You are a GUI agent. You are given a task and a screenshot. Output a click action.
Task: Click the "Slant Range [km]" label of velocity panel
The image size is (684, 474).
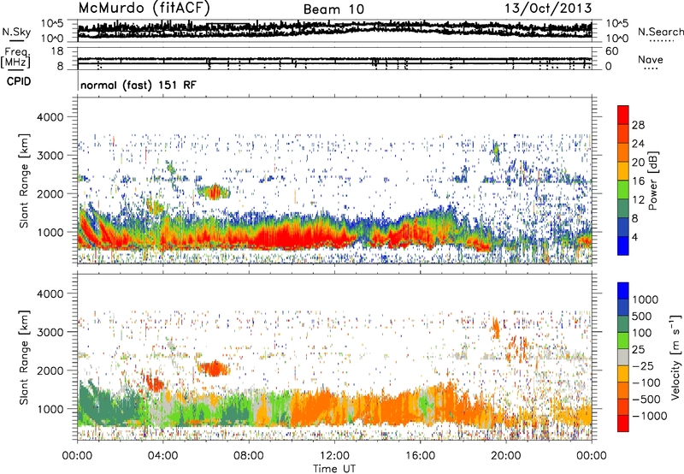click(24, 357)
